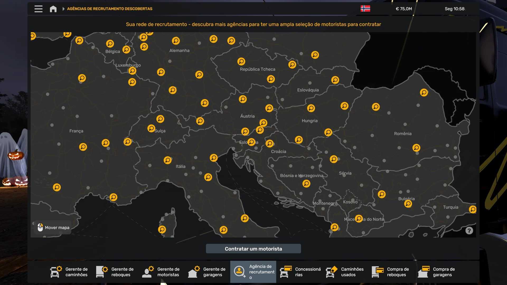Select the recruitment agency marker in Bélgica
Image resolution: width=507 pixels, height=285 pixels.
point(110,43)
